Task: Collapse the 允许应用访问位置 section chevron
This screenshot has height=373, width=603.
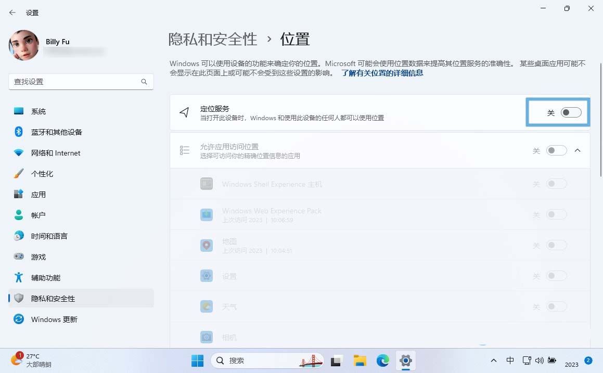Action: (x=577, y=150)
